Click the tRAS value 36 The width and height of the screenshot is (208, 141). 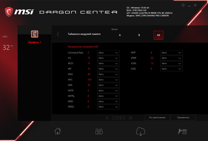click(x=89, y=74)
